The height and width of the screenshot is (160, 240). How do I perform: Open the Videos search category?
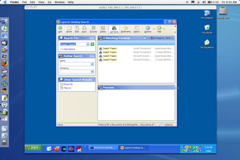pyautogui.click(x=103, y=29)
